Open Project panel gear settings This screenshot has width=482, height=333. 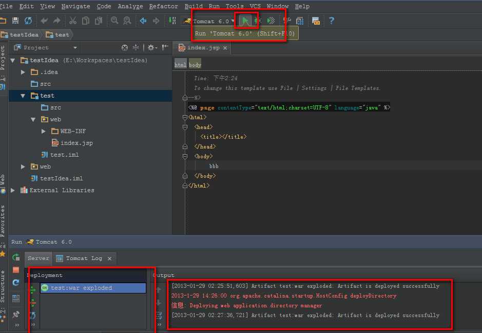pos(152,48)
